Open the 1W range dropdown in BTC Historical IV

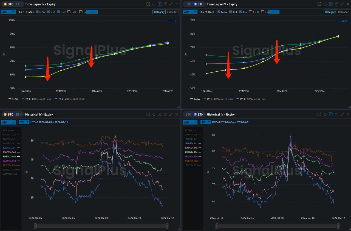24,122
